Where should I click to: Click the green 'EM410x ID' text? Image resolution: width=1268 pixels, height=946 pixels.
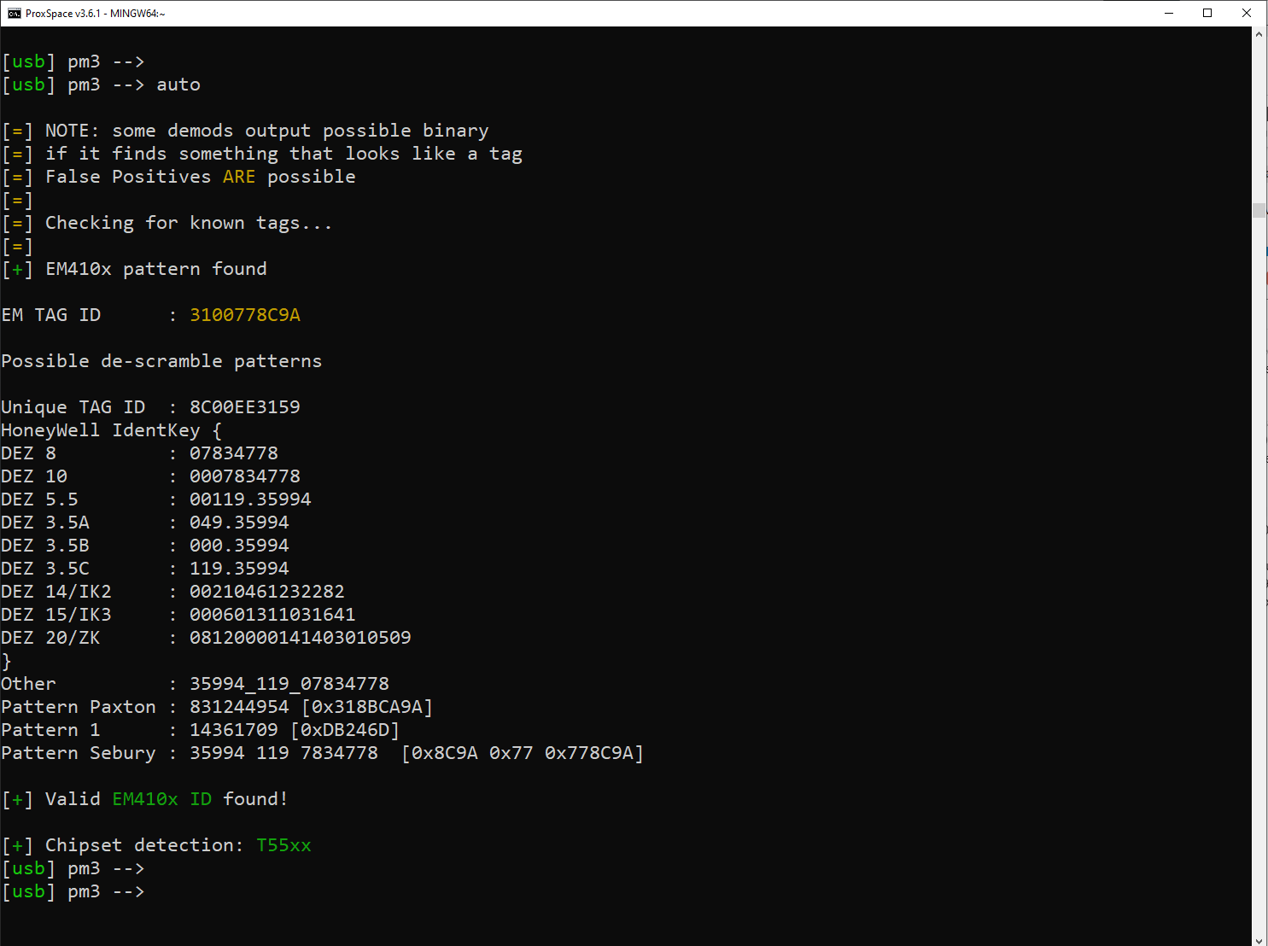click(x=162, y=799)
